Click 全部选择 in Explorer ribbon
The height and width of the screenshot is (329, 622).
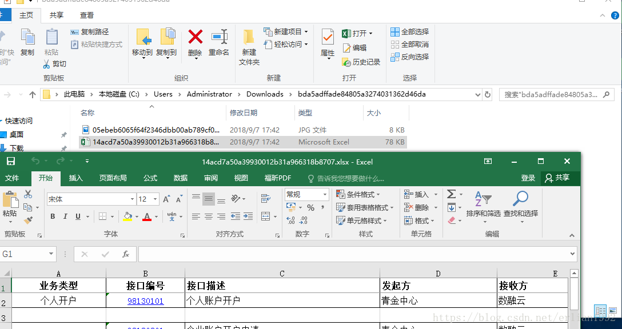tap(410, 32)
